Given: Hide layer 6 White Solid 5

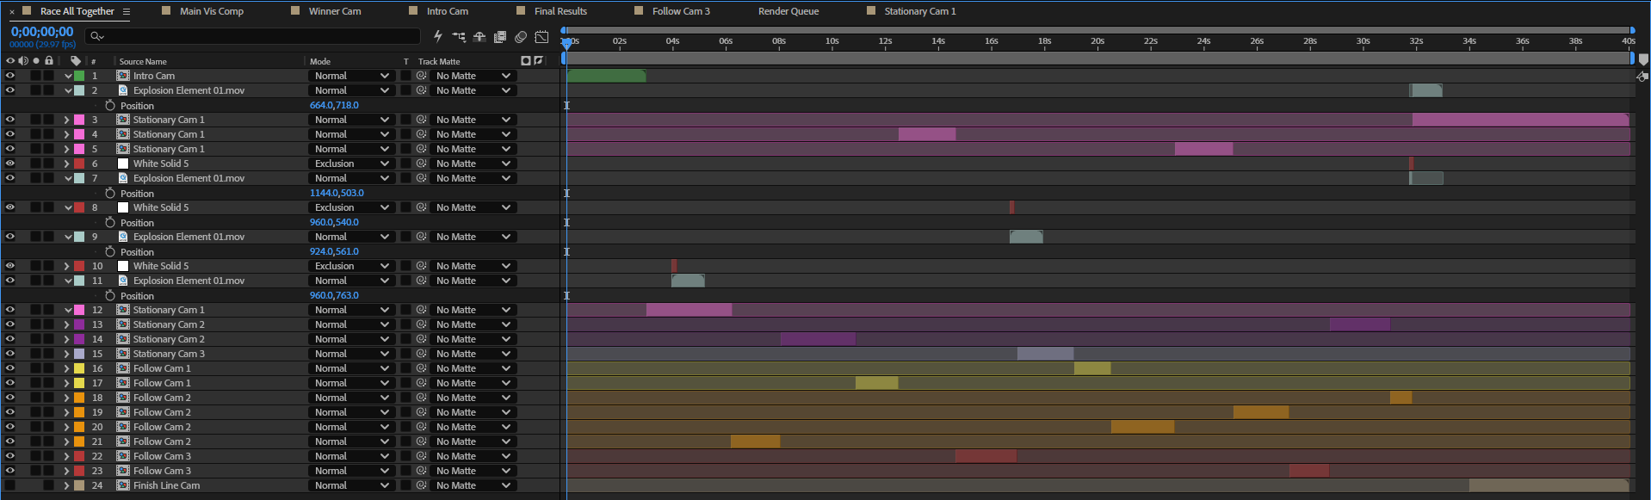Looking at the screenshot, I should coord(10,164).
